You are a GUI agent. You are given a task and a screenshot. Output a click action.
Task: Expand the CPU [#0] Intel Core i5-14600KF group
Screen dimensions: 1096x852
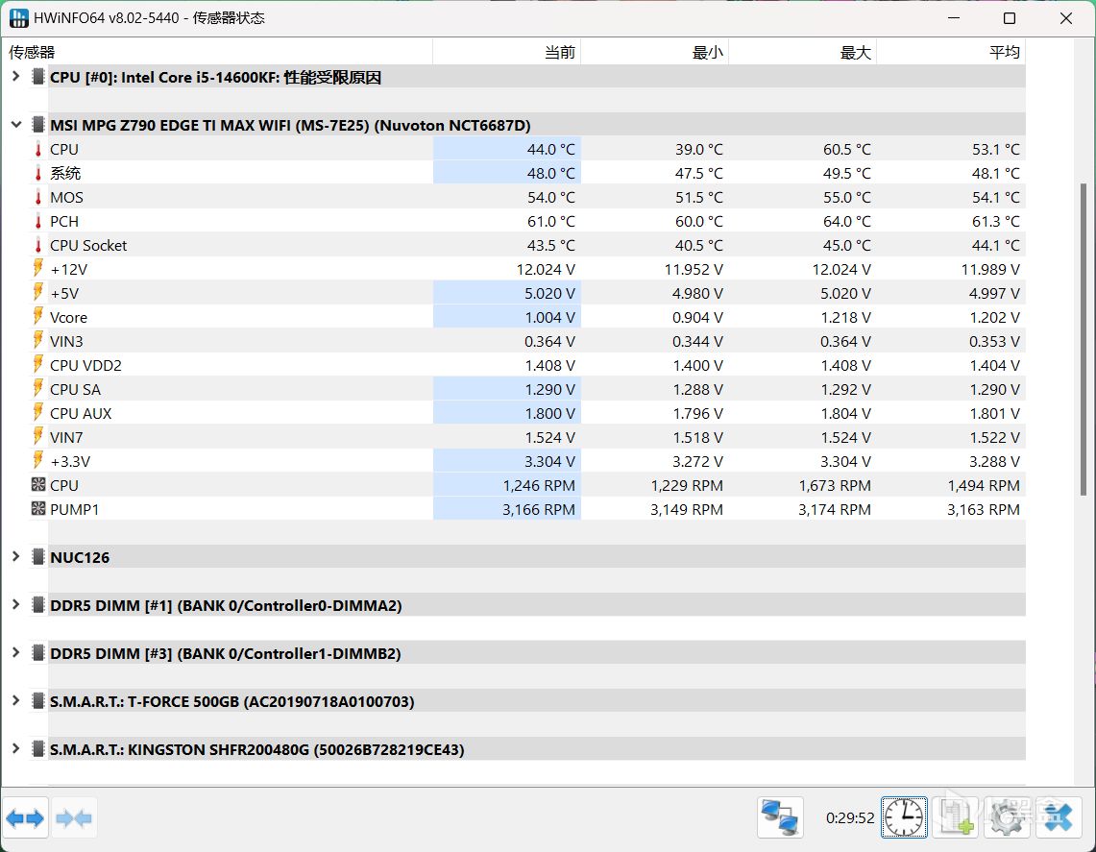[x=16, y=76]
